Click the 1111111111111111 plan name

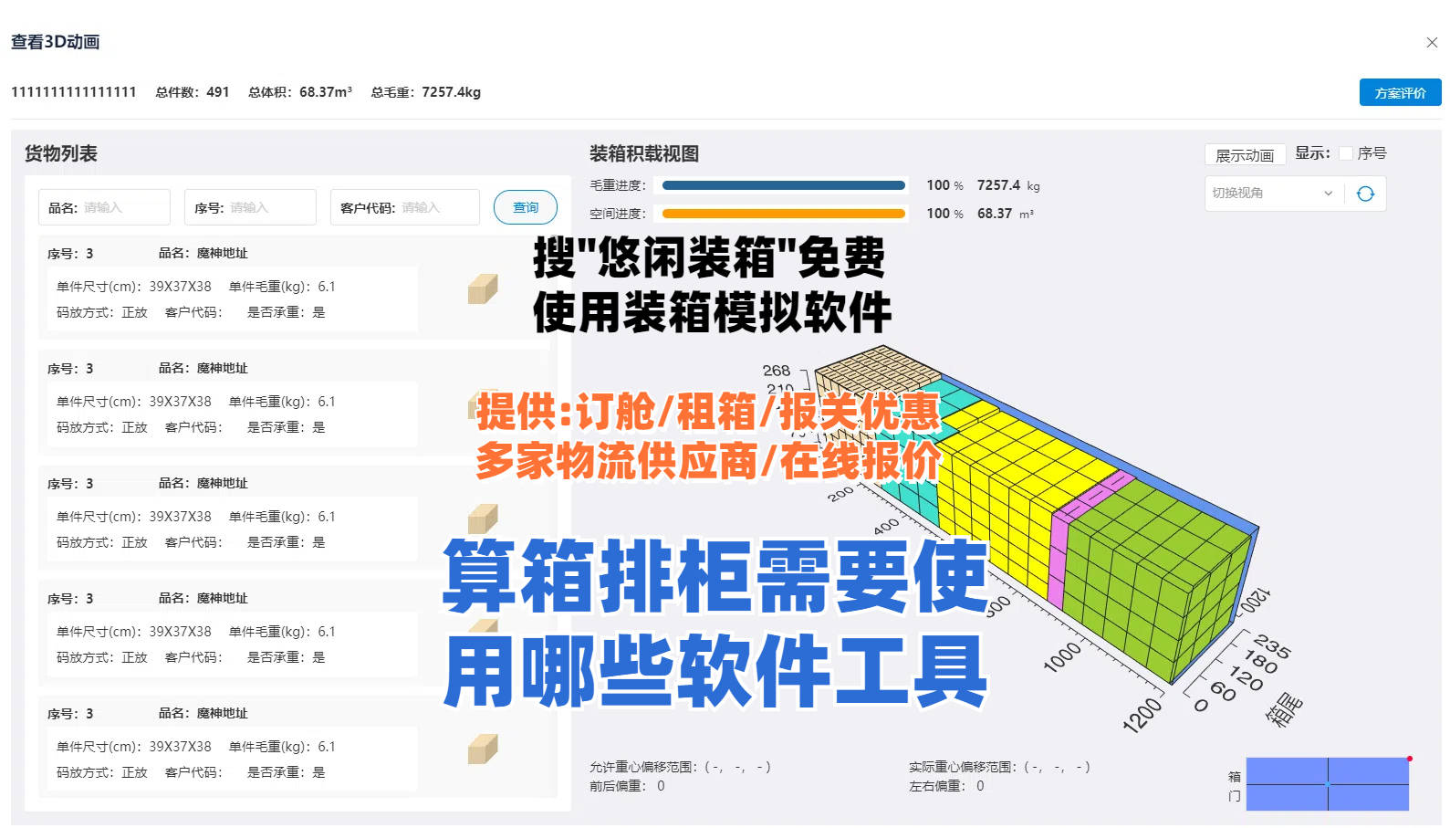[x=74, y=92]
